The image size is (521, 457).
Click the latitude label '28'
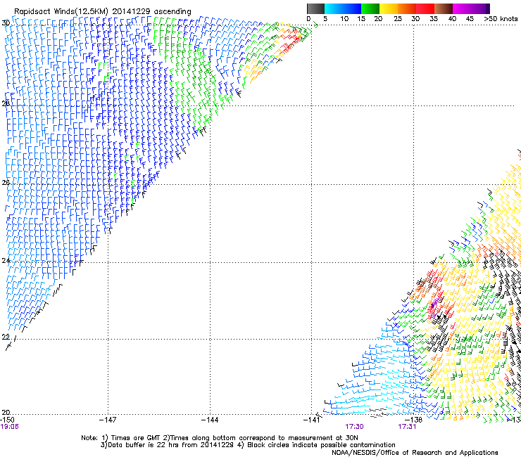click(x=6, y=103)
